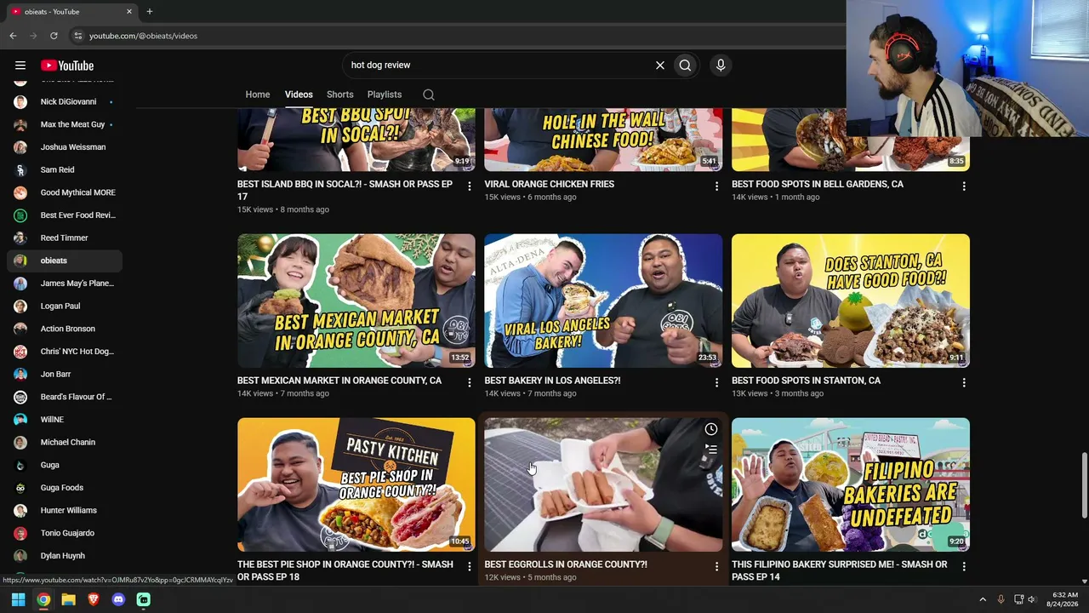The width and height of the screenshot is (1089, 613).
Task: Open the Windows Start menu
Action: click(x=18, y=599)
